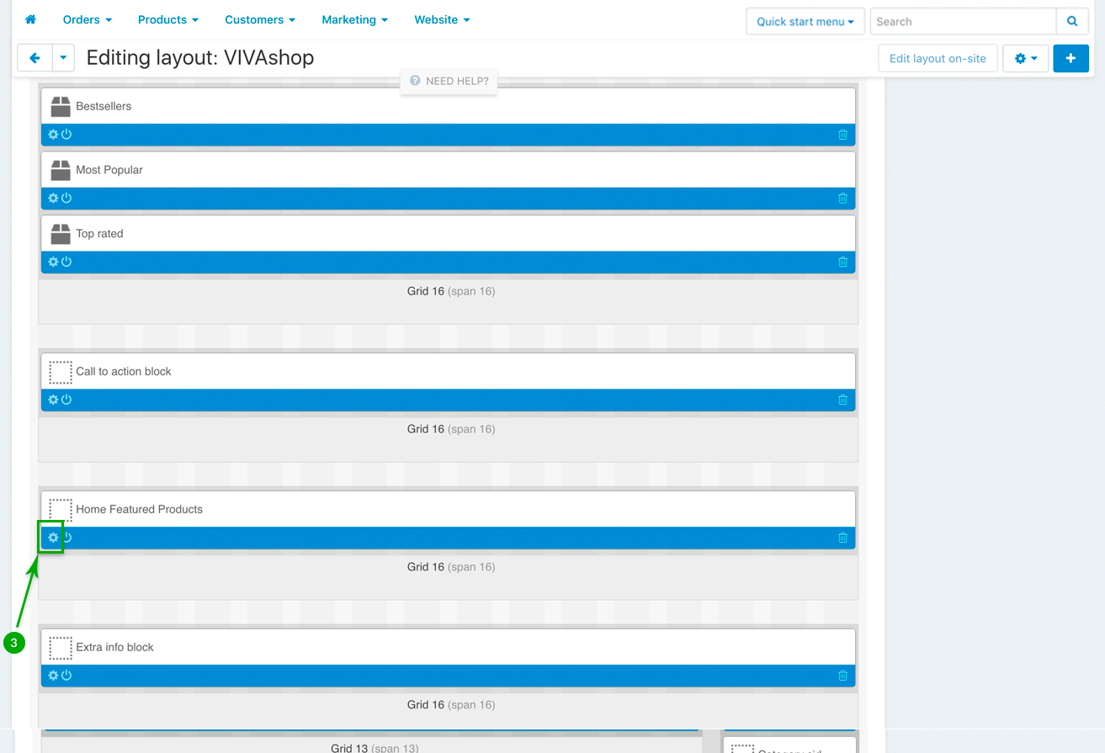
Task: Focus the Search input field
Action: click(962, 22)
